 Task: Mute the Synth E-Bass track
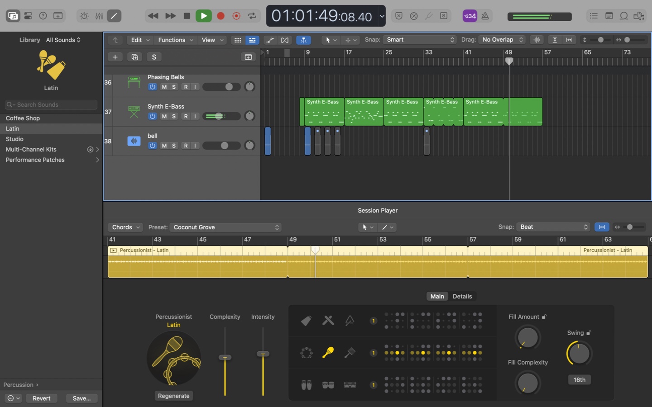tap(164, 116)
